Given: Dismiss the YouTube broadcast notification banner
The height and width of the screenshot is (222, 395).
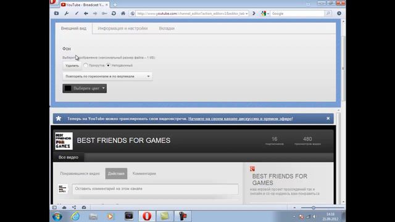Looking at the screenshot, I should [x=328, y=118].
